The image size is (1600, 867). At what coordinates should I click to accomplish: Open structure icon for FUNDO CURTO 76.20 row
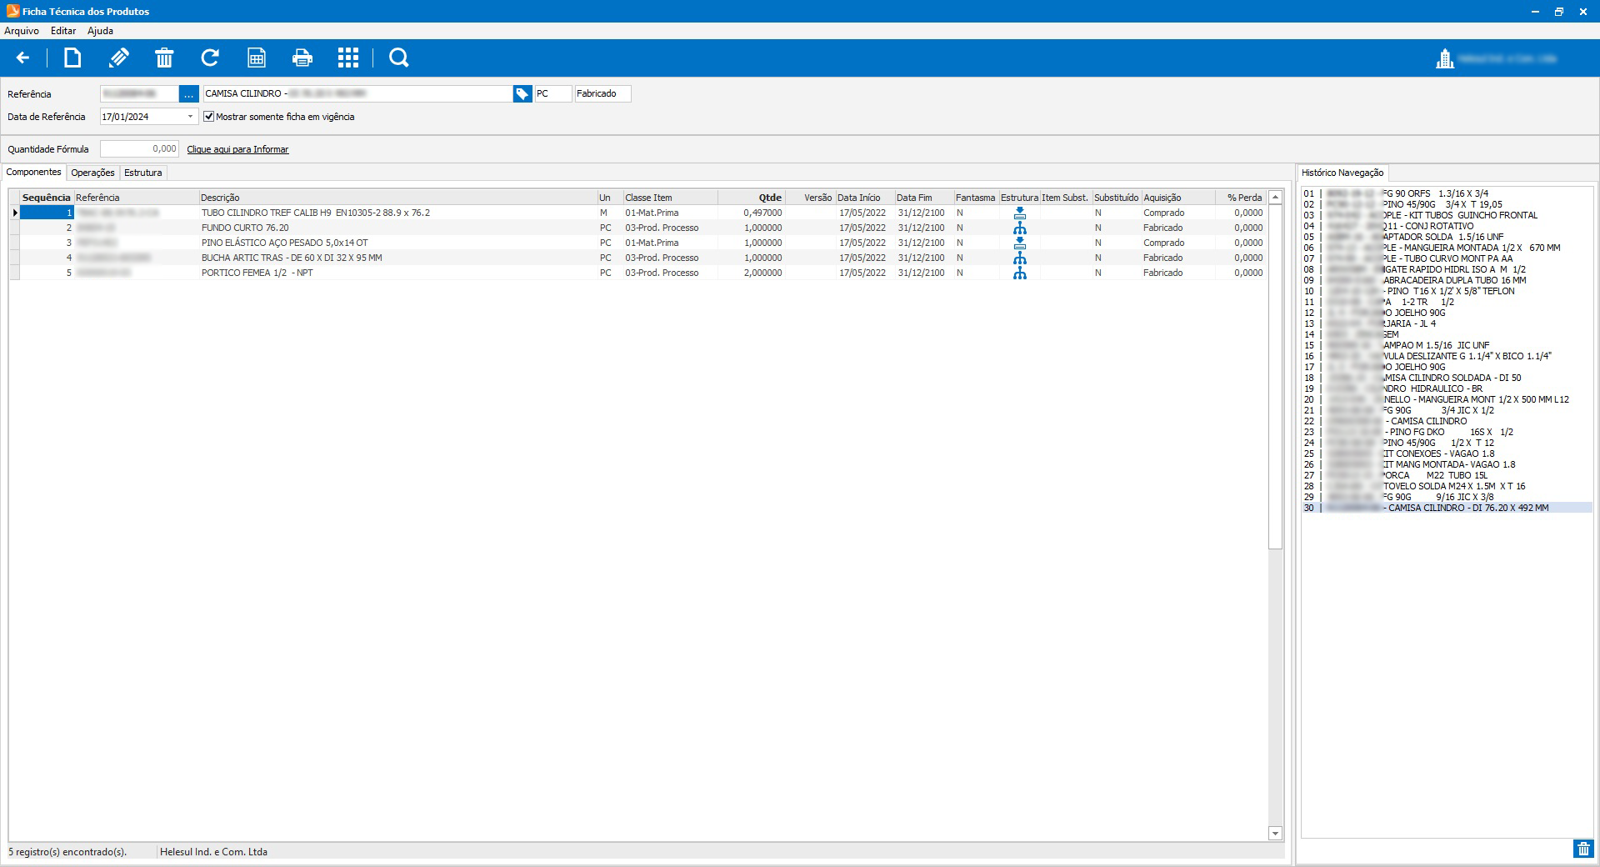pyautogui.click(x=1019, y=228)
